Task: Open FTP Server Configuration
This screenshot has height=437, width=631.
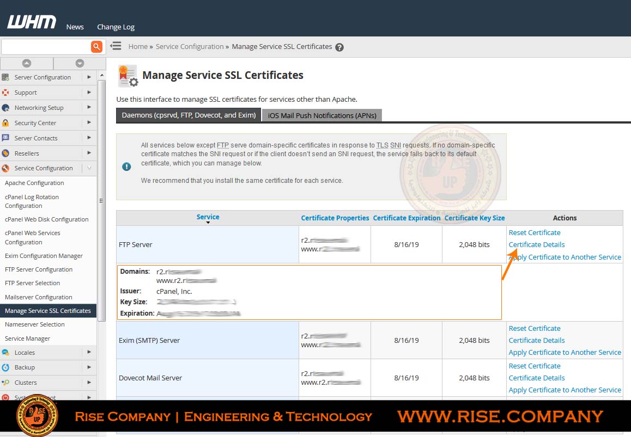Action: [x=39, y=270]
